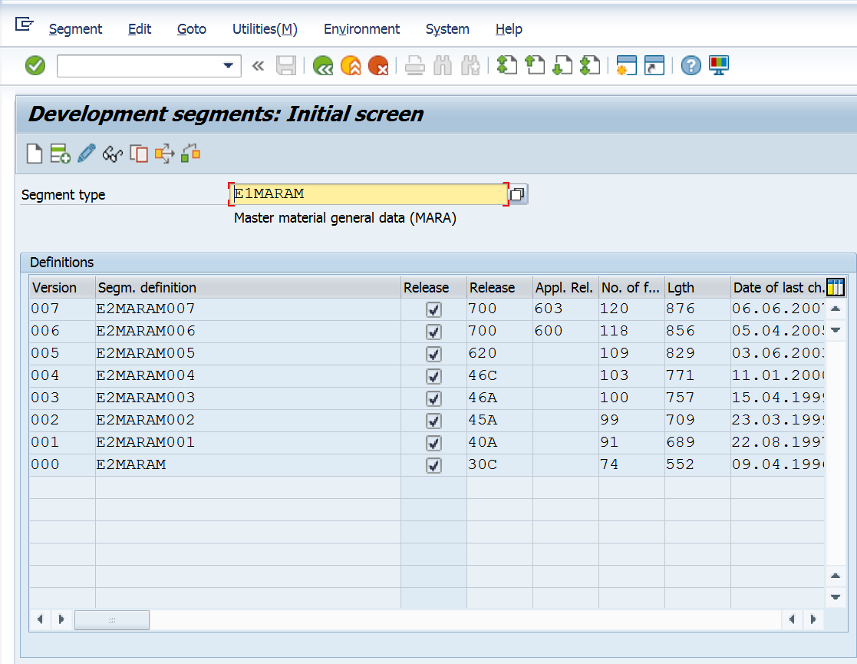
Task: Open the Utilities(M) menu
Action: [265, 29]
